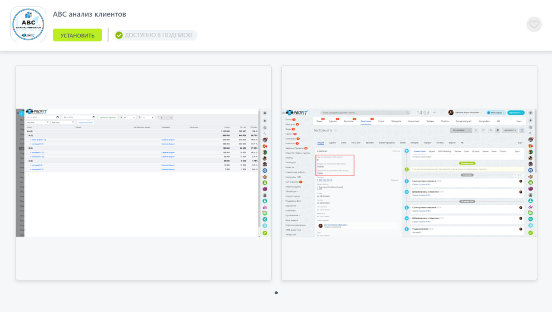This screenshot has height=334, width=552.
Task: Click the "Мой тариф" button in portal header
Action: point(495,112)
